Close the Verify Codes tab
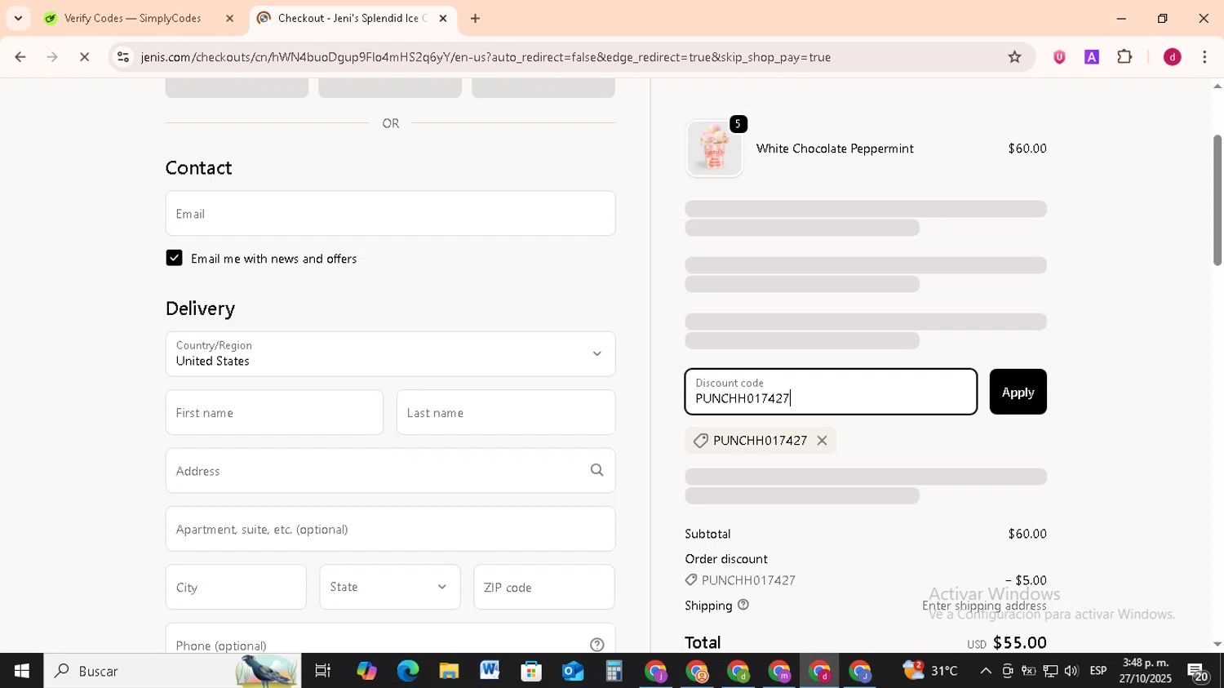 pyautogui.click(x=229, y=18)
